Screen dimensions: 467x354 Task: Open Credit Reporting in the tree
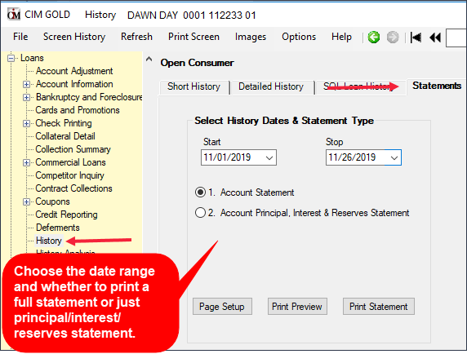tap(66, 215)
